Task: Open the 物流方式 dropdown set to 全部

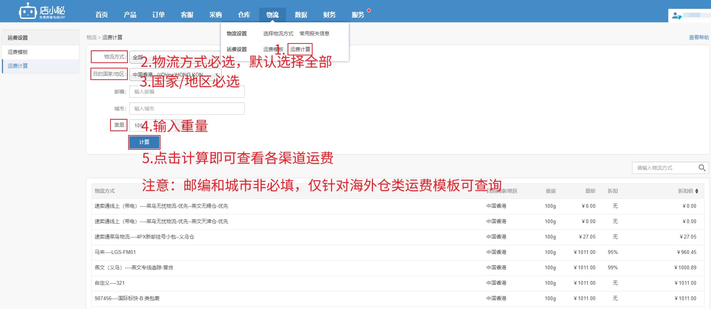Action: click(x=175, y=57)
